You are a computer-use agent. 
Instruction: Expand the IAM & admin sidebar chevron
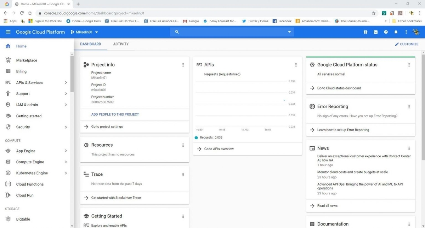[x=66, y=105]
